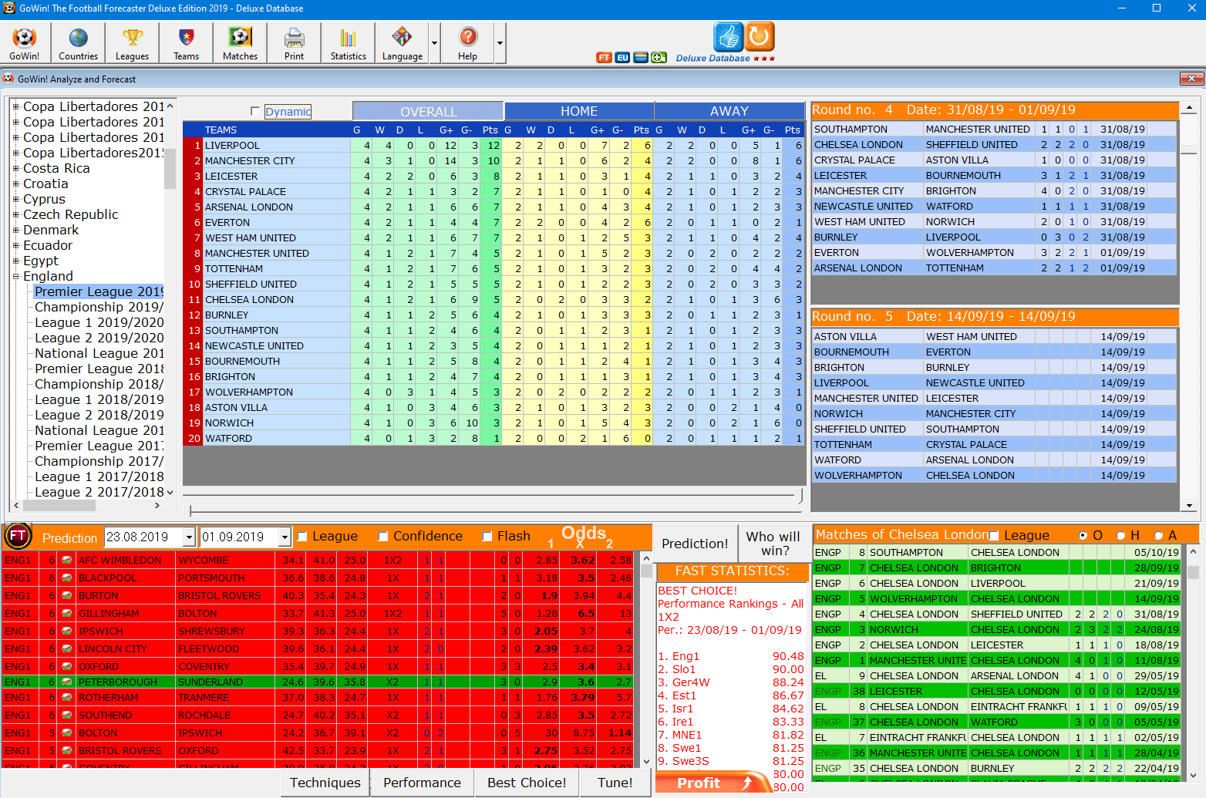The image size is (1206, 798).
Task: Select the A radio button
Action: (1158, 535)
